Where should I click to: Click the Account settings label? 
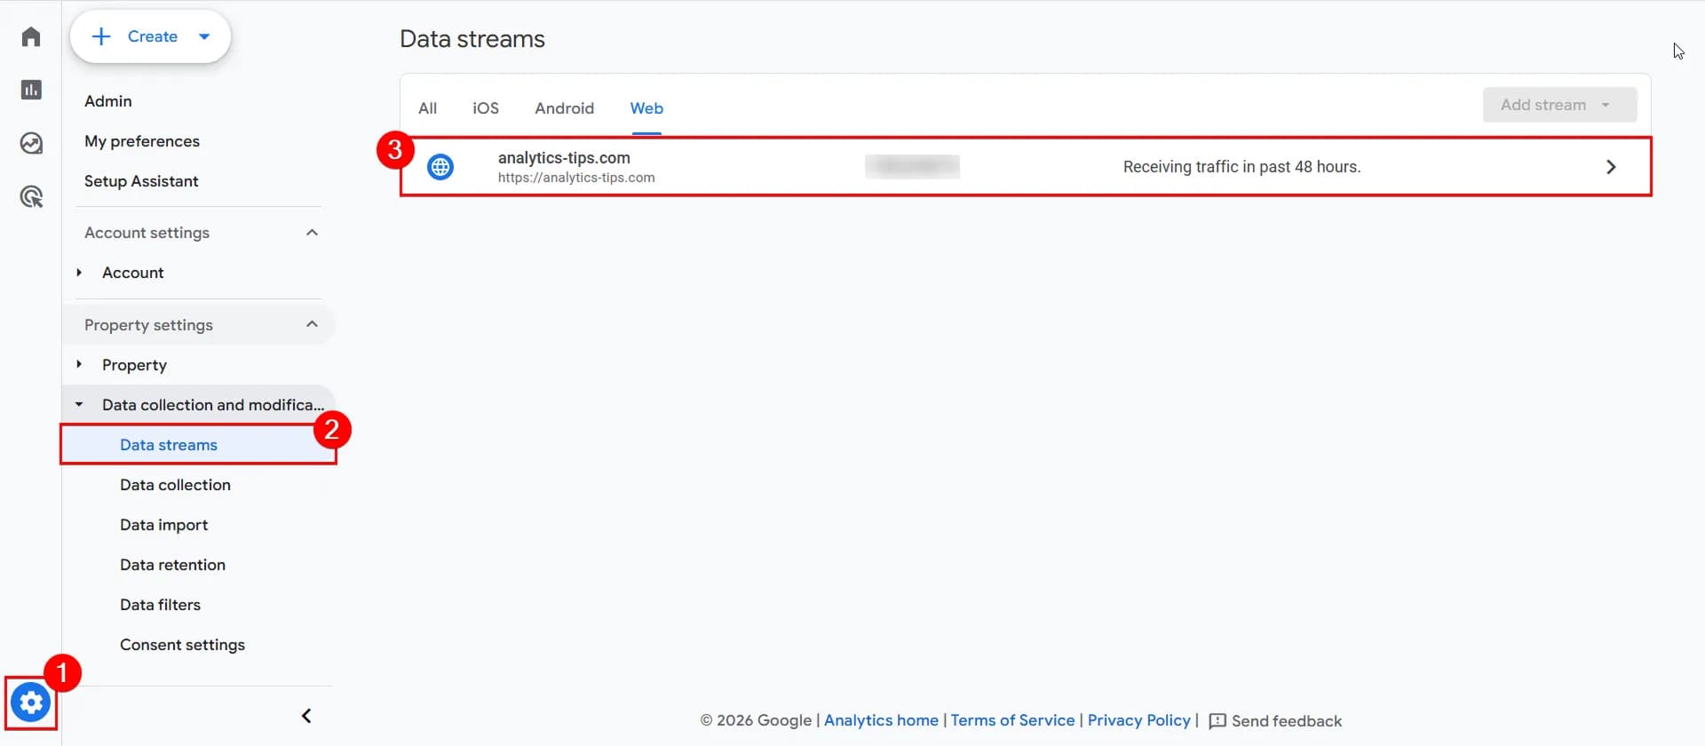(147, 233)
